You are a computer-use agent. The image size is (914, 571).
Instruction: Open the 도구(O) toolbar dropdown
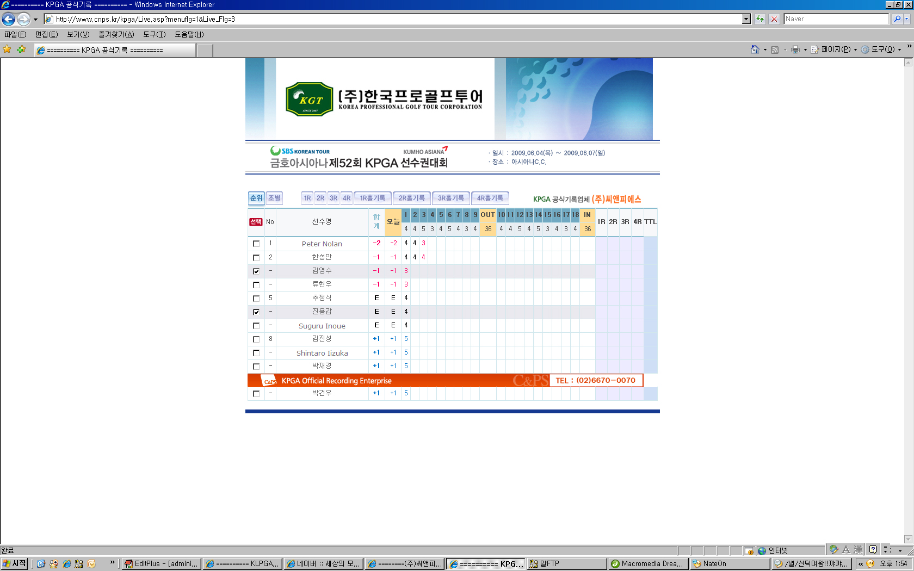tap(881, 49)
